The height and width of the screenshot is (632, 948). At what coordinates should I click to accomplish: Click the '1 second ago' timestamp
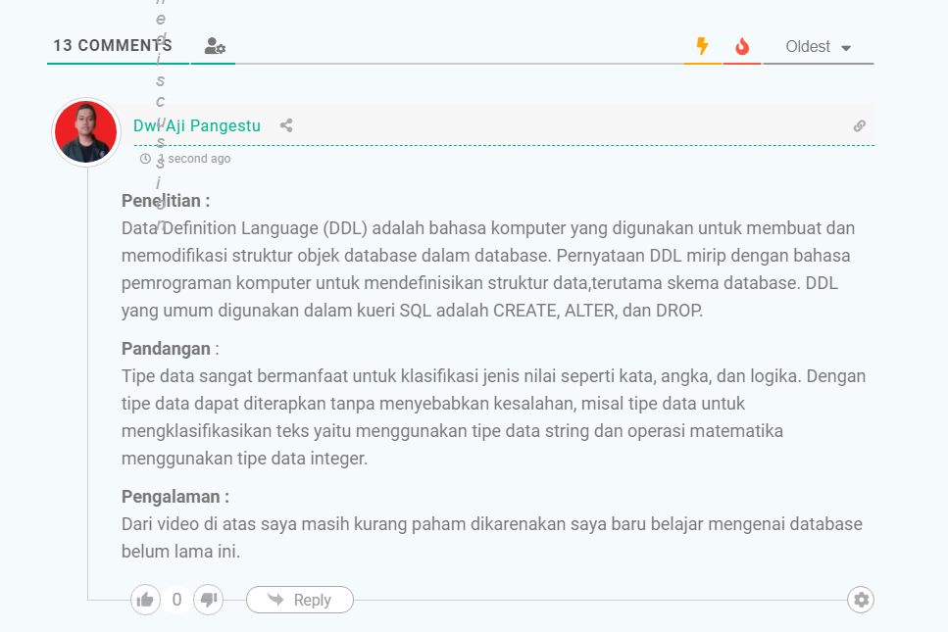tap(195, 159)
